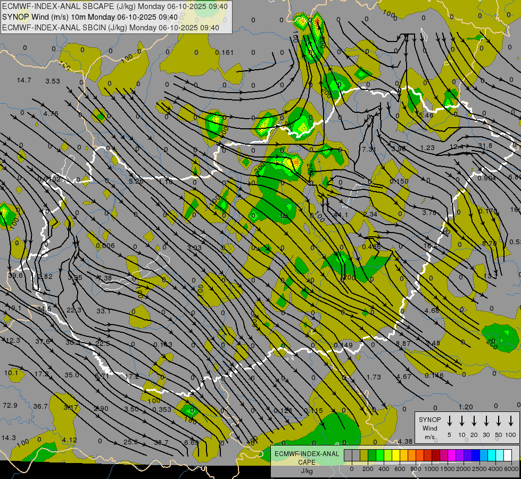Click the map value 7.31

click(x=369, y=149)
